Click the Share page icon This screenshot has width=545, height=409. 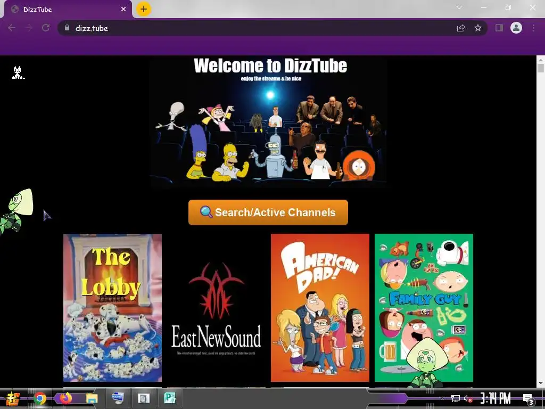[x=461, y=28]
